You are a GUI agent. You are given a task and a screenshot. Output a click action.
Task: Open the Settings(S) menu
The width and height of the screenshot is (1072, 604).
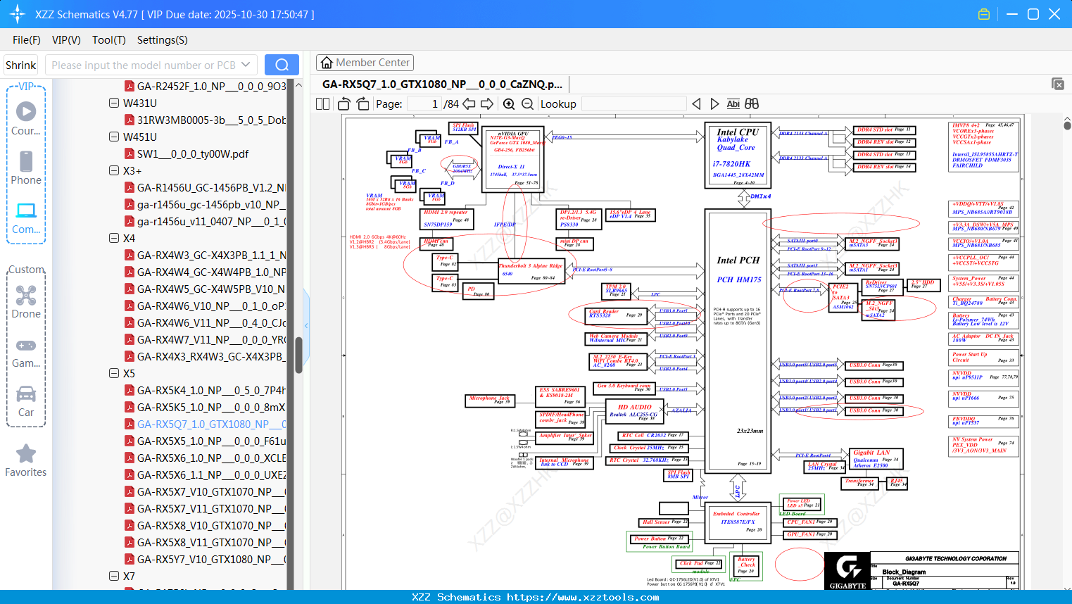tap(163, 40)
